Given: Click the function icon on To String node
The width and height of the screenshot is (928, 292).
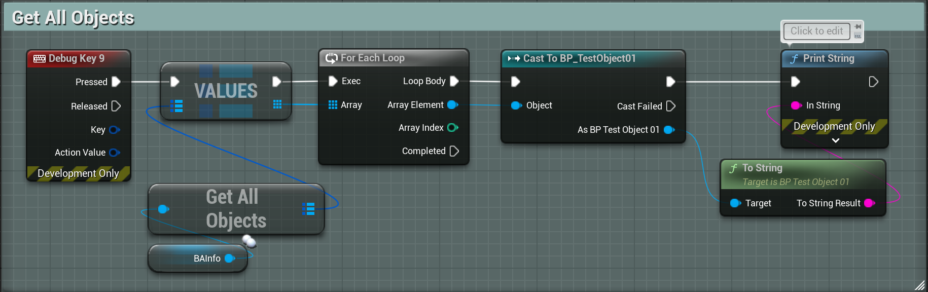Looking at the screenshot, I should pos(733,168).
